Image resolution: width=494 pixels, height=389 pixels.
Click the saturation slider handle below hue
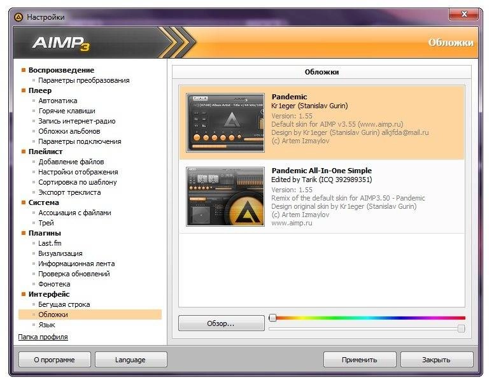pos(462,329)
